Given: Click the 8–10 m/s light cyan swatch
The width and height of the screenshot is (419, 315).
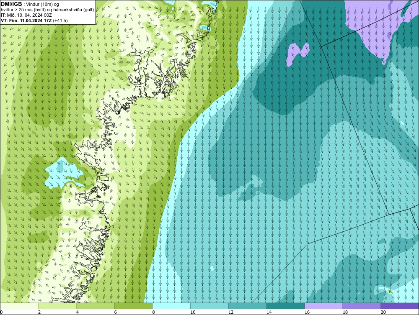Looking at the screenshot, I should tap(171, 306).
